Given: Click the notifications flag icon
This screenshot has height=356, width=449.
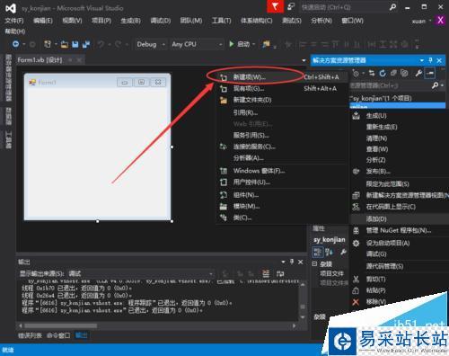Looking at the screenshot, I should 275,6.
